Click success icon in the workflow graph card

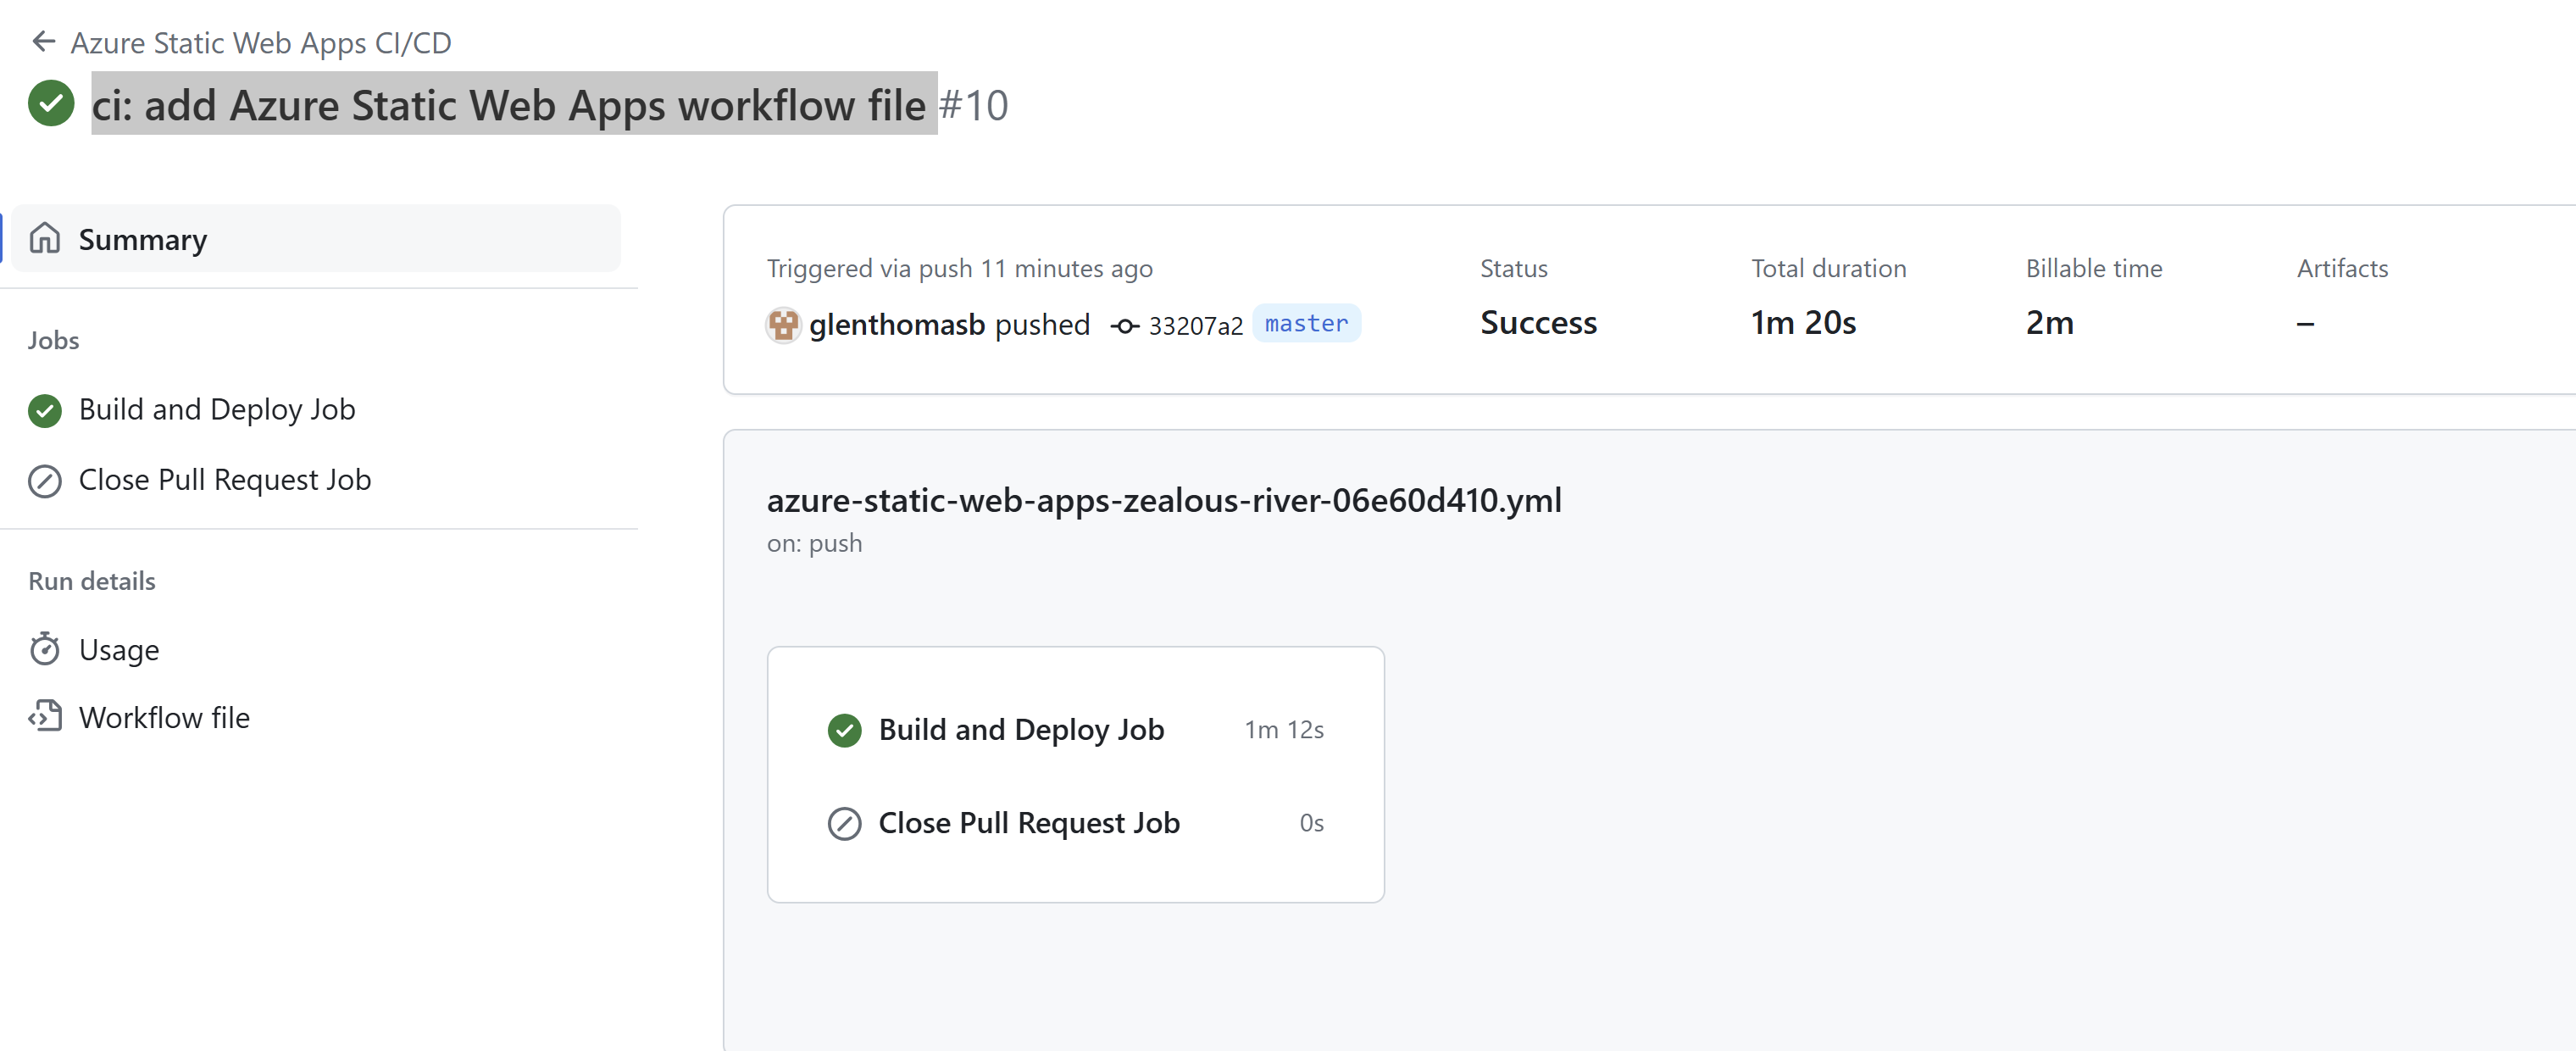click(x=845, y=731)
